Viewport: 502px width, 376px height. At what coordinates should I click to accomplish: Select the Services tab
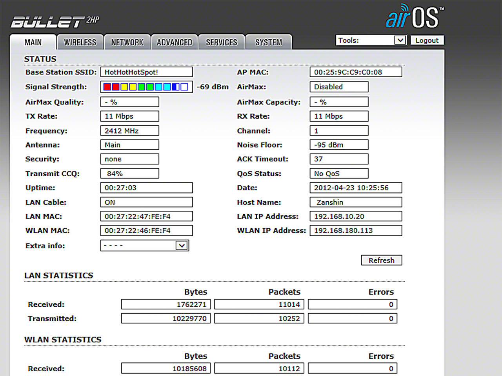tap(222, 42)
